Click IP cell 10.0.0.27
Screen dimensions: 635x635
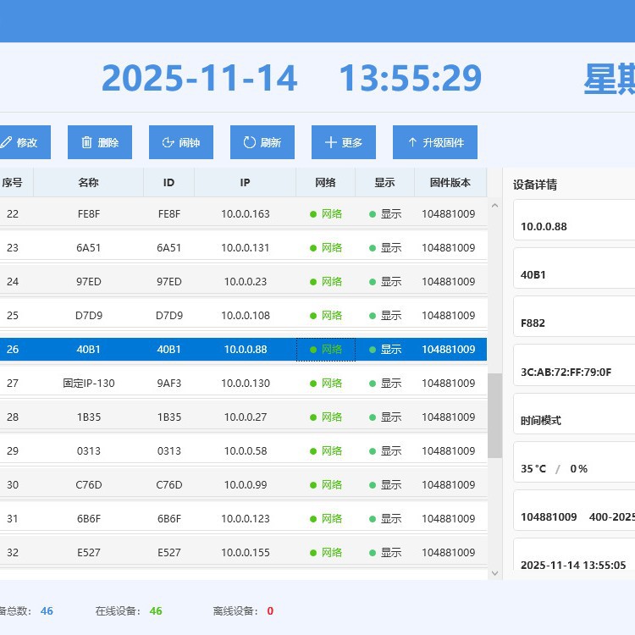246,417
